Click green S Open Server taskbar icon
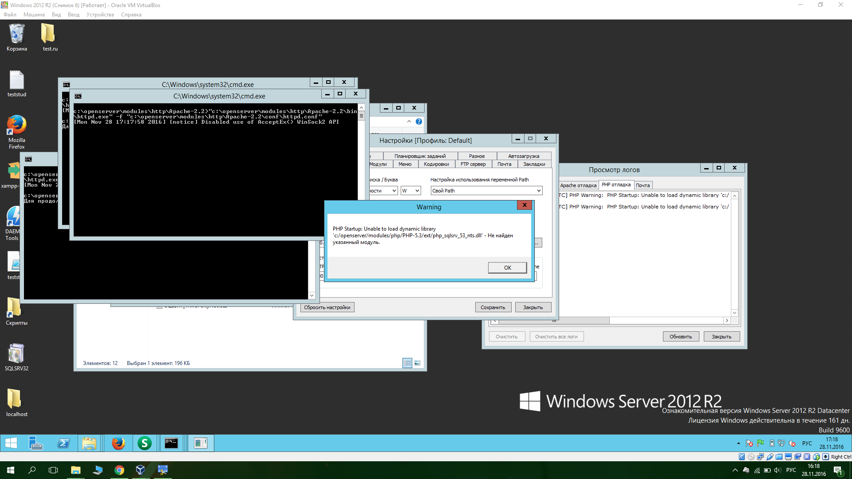This screenshot has width=852, height=479. [x=144, y=443]
